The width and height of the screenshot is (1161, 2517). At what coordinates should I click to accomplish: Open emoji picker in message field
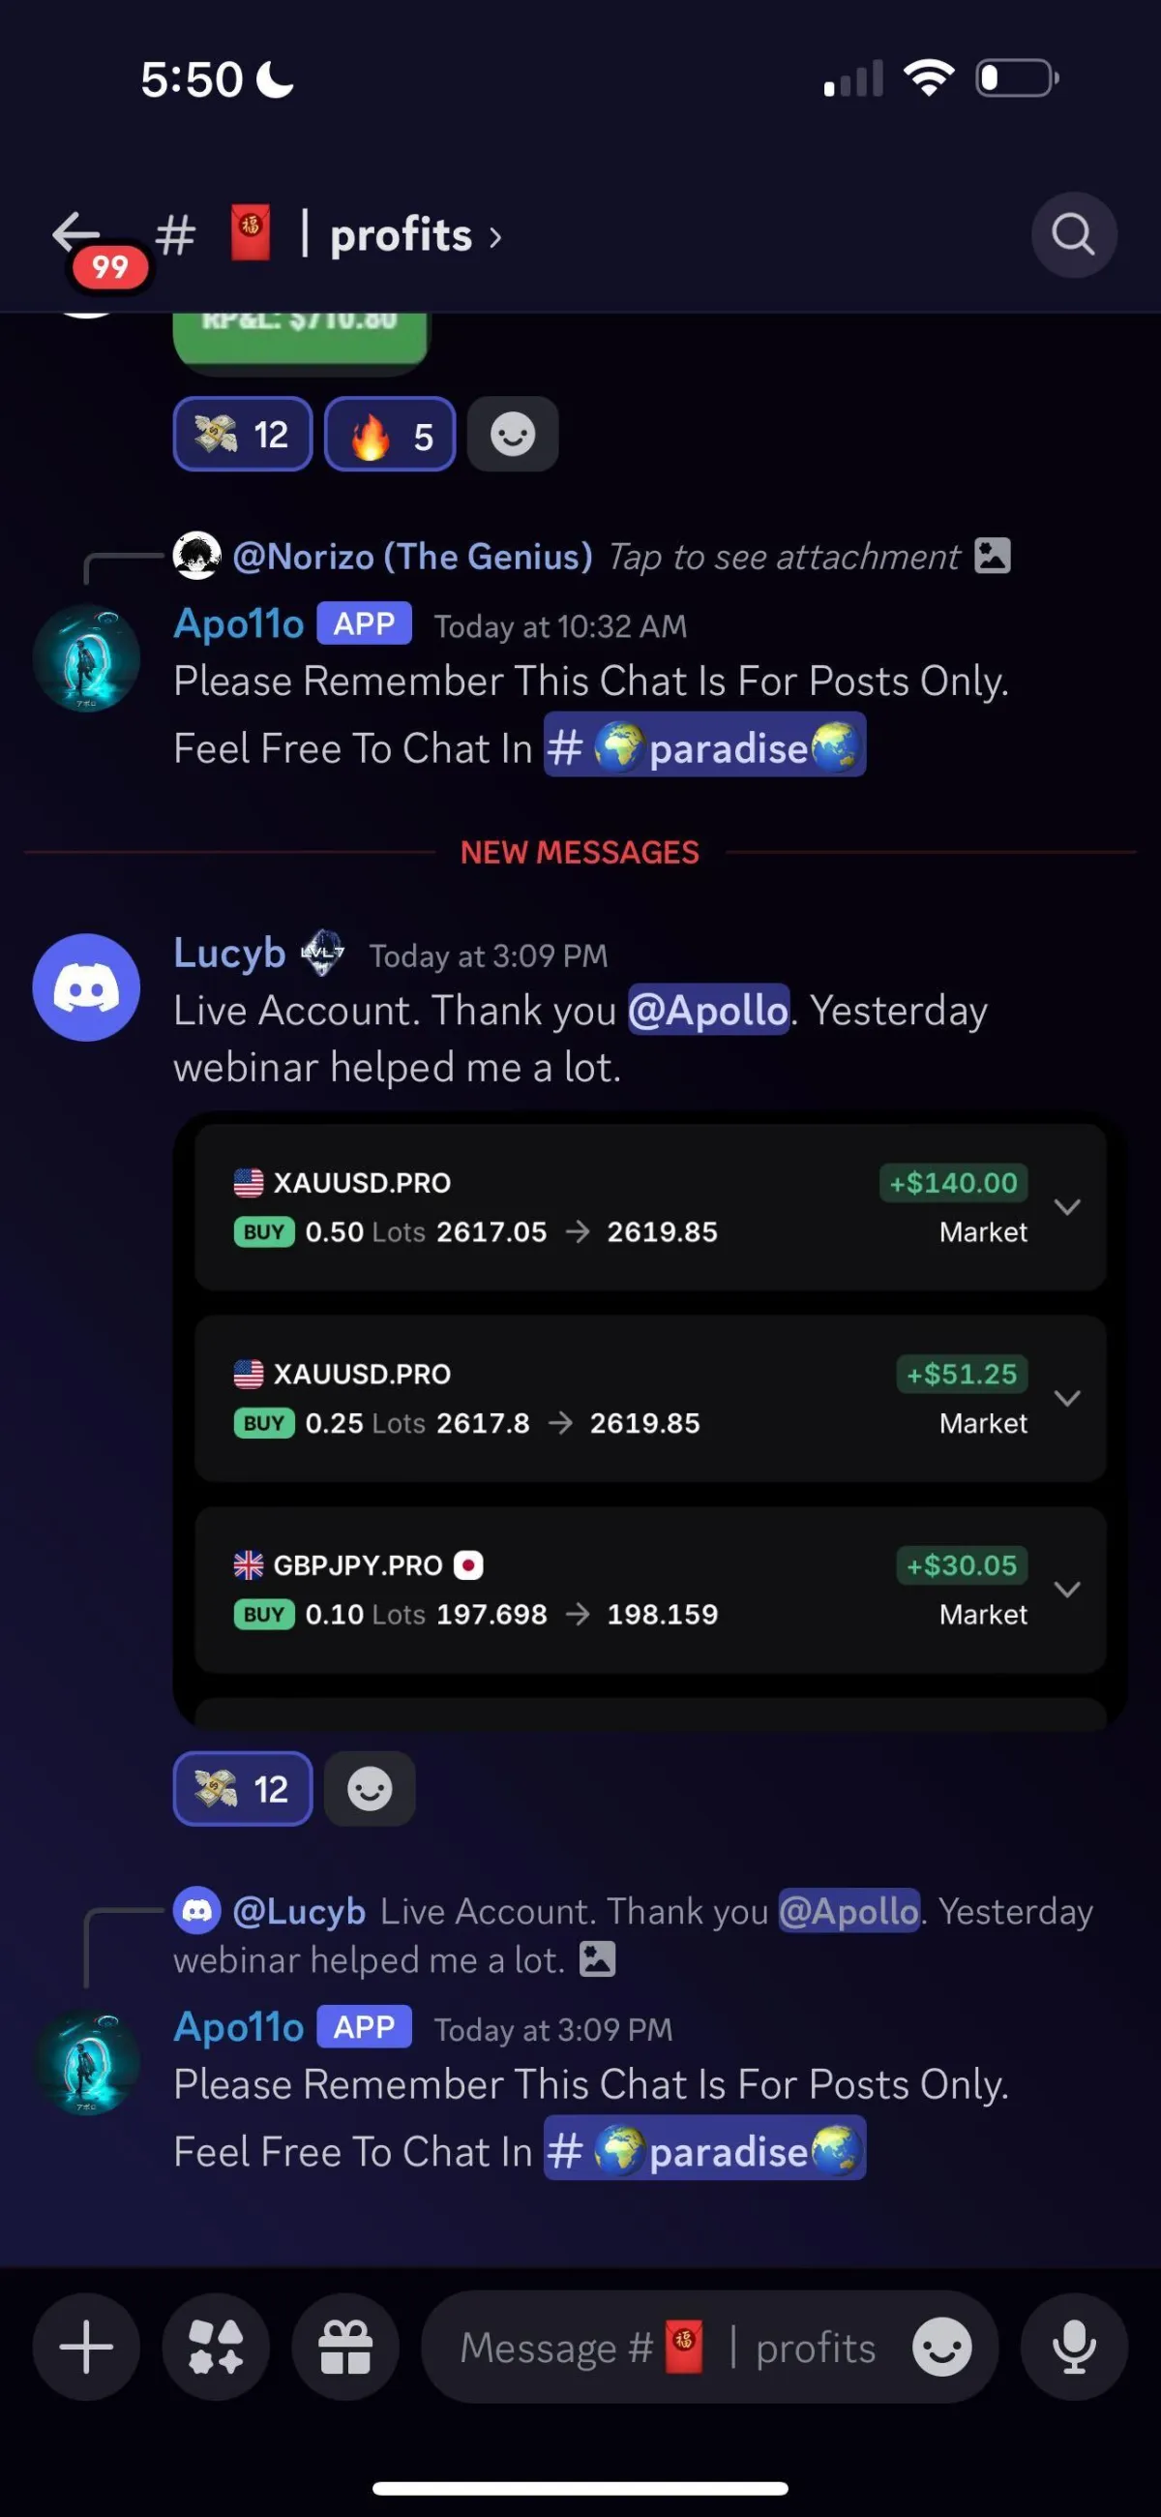tap(941, 2348)
